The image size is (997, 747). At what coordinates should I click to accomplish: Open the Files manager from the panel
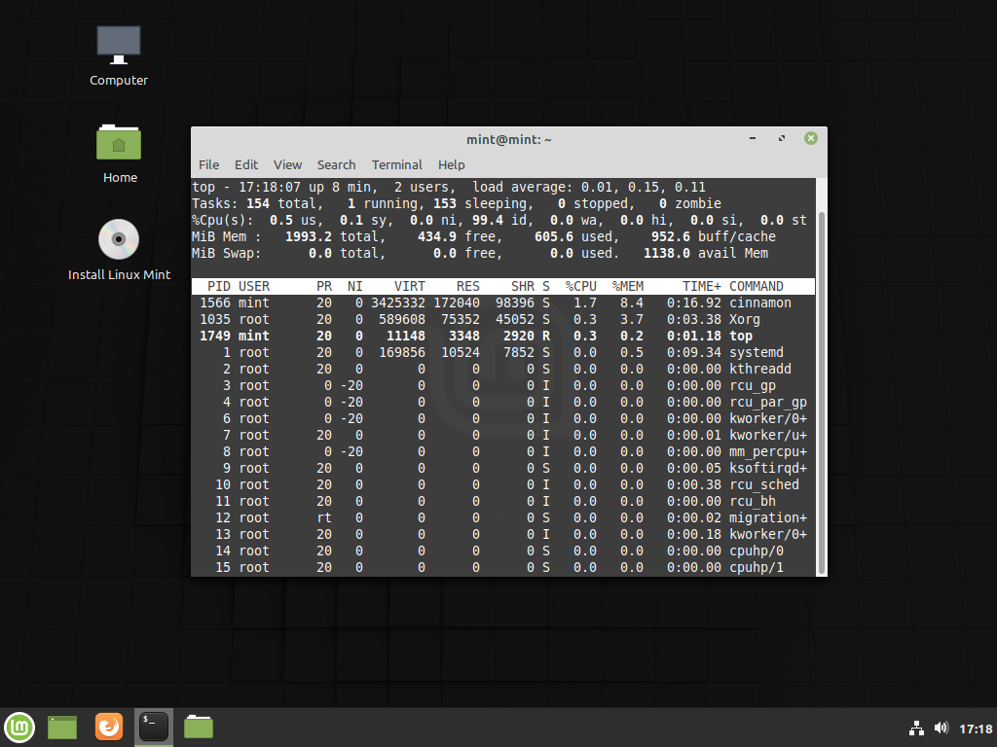pyautogui.click(x=199, y=727)
